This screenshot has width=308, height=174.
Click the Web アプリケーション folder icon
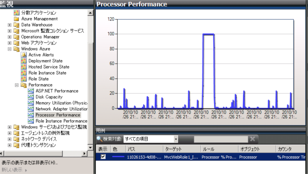[x=17, y=43]
